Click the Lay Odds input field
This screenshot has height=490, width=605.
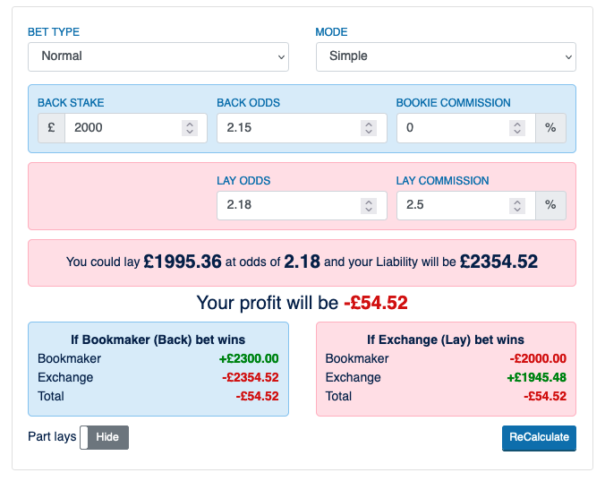tap(288, 206)
